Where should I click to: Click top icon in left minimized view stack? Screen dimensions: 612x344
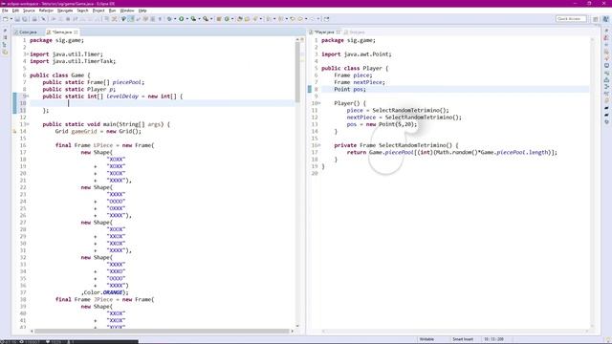[5, 31]
